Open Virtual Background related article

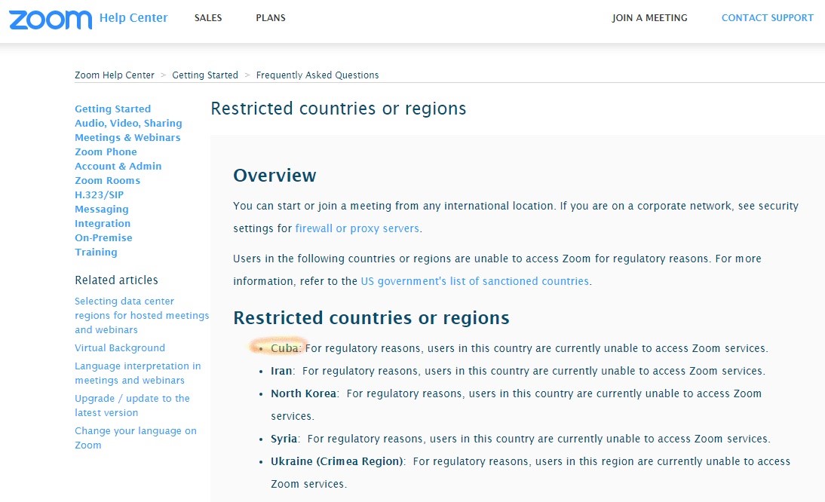(x=119, y=348)
